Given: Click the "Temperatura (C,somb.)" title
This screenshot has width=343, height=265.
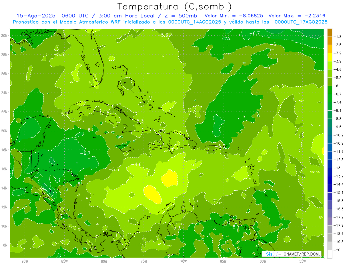Looking at the screenshot, I should [174, 7].
